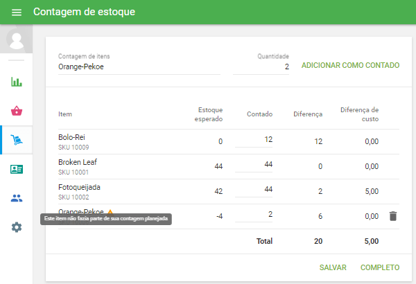416x284 pixels.
Task: Click the warning triangle beside Orange-Pekoe
Action: click(110, 212)
